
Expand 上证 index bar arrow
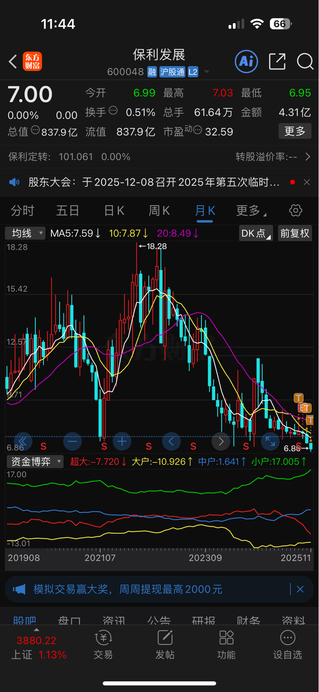(37, 630)
